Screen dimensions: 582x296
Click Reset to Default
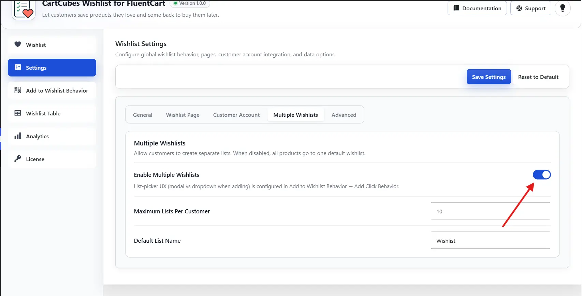coord(538,77)
